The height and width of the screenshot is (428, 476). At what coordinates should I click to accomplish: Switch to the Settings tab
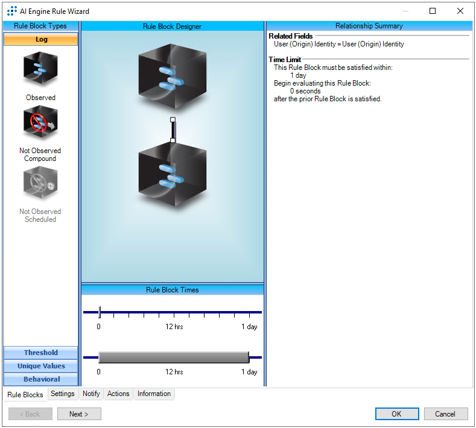[63, 394]
